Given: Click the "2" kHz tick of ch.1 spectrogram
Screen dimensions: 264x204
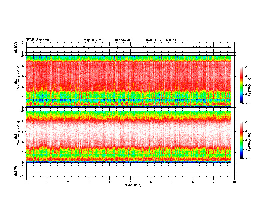Looking at the screenshot, I should click(x=23, y=97).
